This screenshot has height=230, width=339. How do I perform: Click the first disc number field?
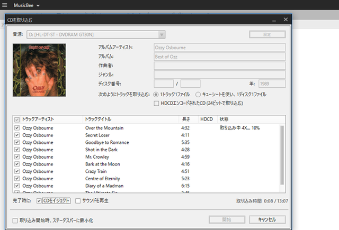[x=164, y=84]
